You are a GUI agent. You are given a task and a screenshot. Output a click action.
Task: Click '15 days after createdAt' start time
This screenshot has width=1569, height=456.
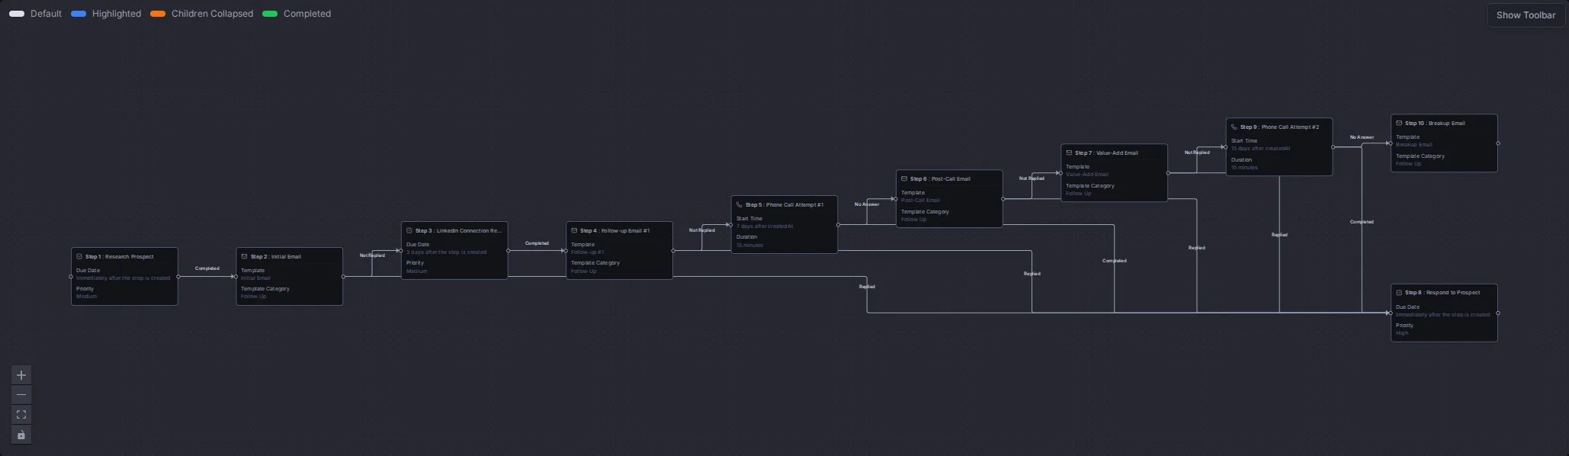coord(1261,149)
